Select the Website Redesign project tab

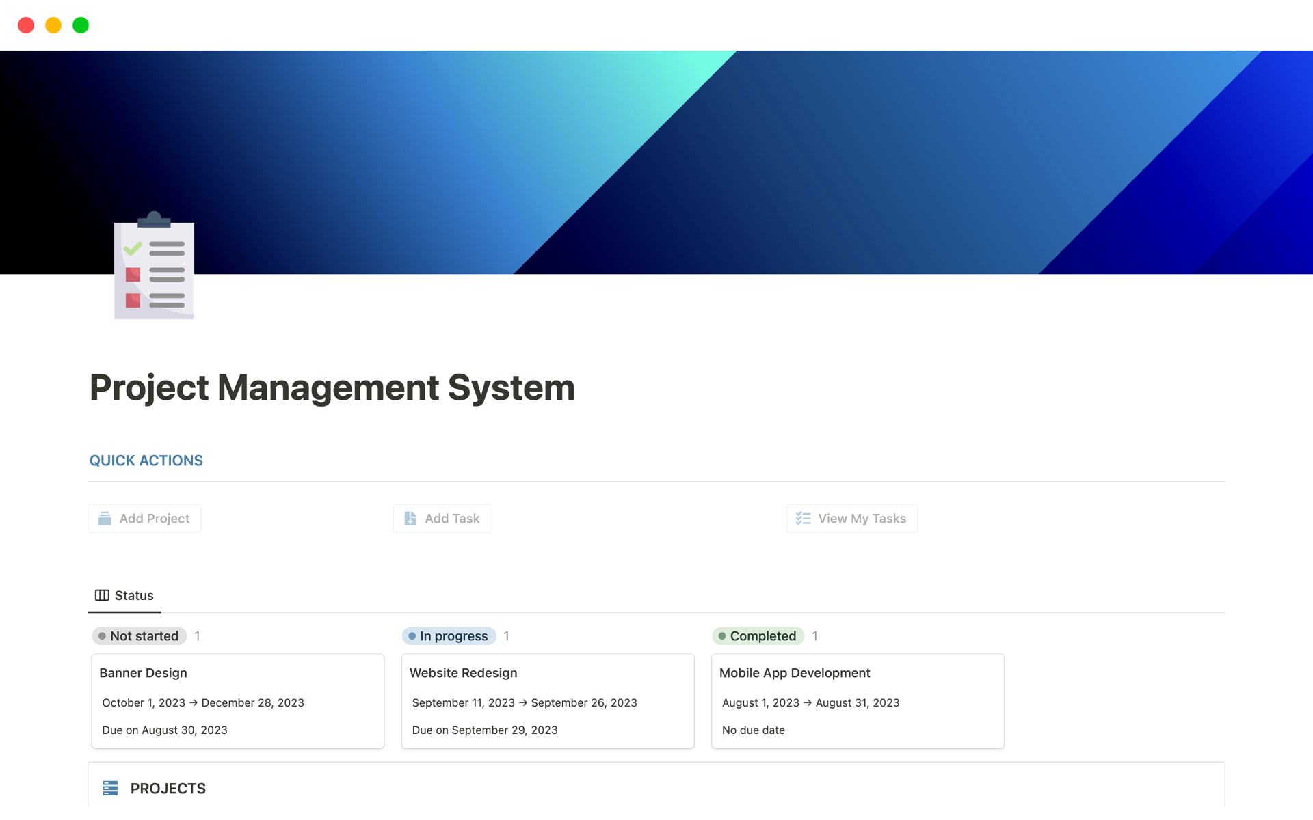coord(463,672)
